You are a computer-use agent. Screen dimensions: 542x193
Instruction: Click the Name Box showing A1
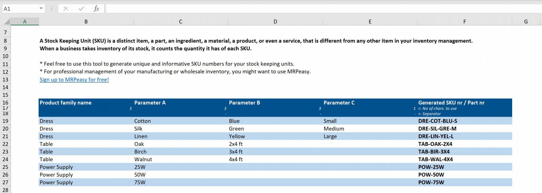(x=21, y=8)
